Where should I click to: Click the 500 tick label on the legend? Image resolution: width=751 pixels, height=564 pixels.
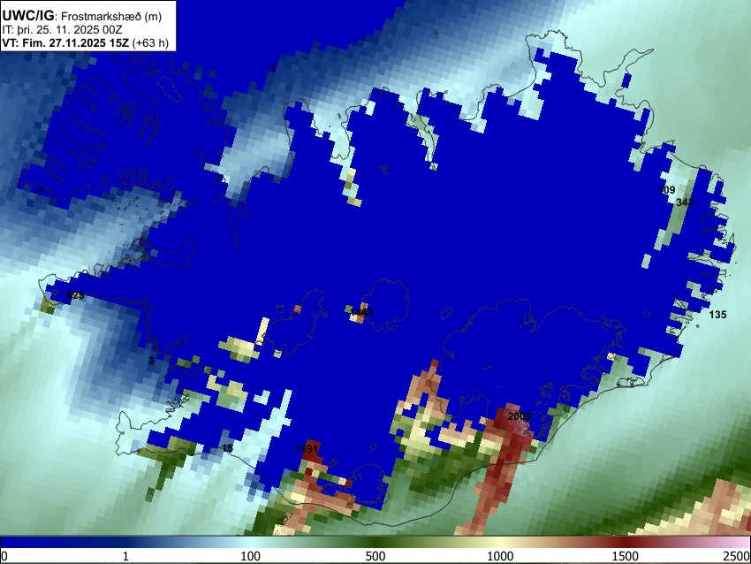pos(375,556)
